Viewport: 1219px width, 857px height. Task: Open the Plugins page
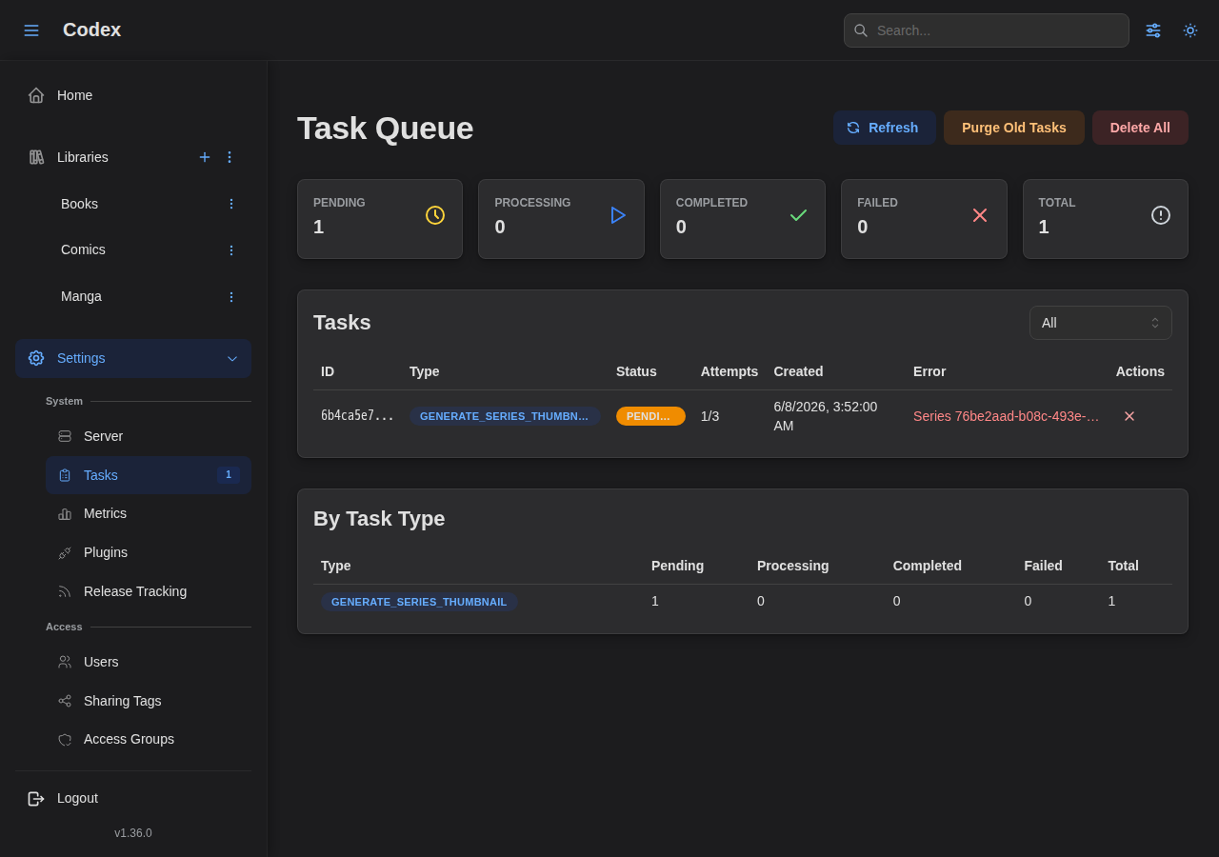pyautogui.click(x=149, y=552)
